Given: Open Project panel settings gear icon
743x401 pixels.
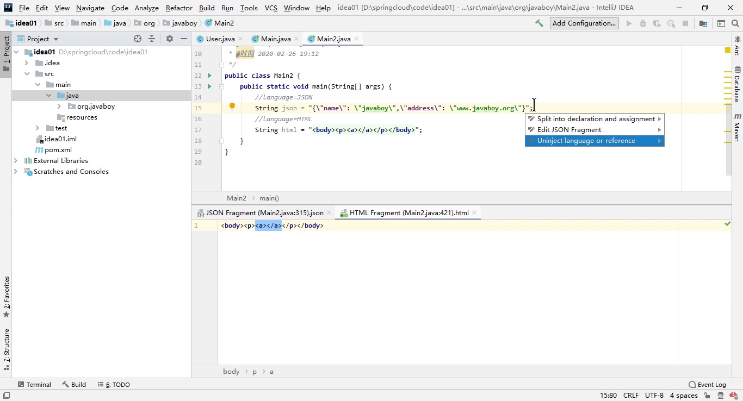Looking at the screenshot, I should 170,39.
